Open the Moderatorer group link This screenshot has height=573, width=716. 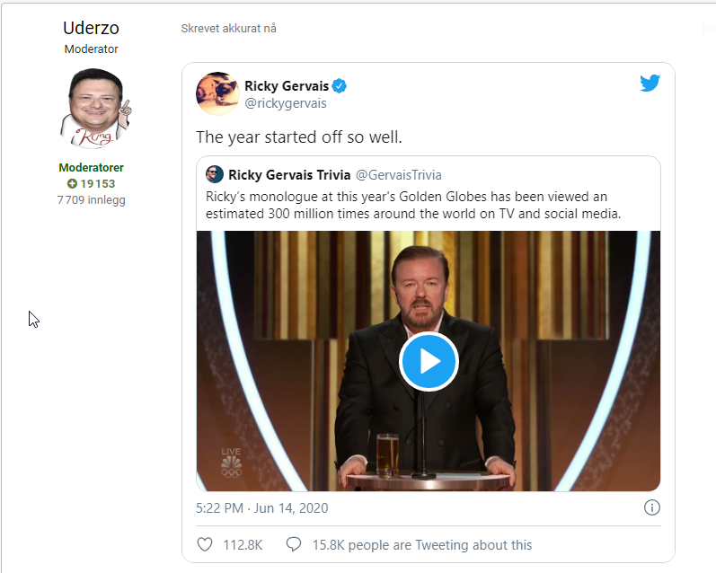pos(91,168)
